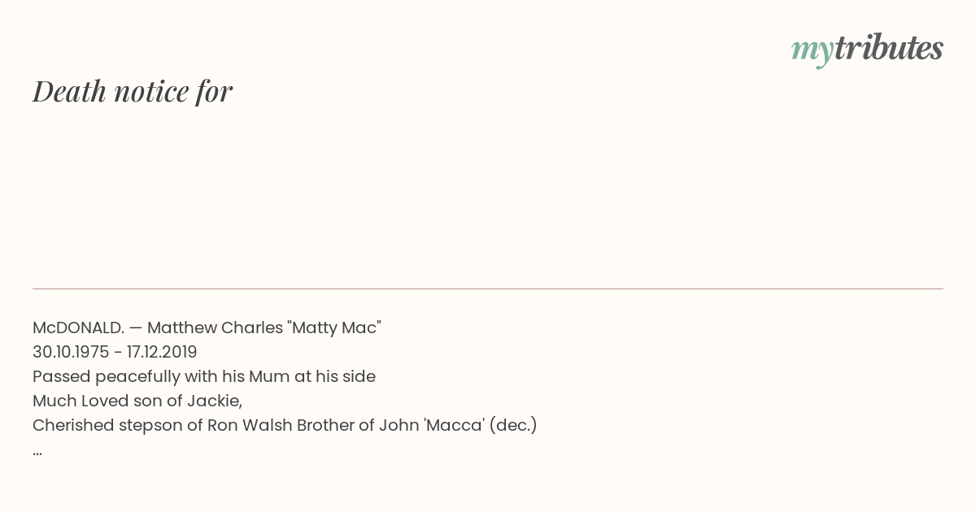Click the mytributes logo
This screenshot has width=976, height=512.
[867, 49]
